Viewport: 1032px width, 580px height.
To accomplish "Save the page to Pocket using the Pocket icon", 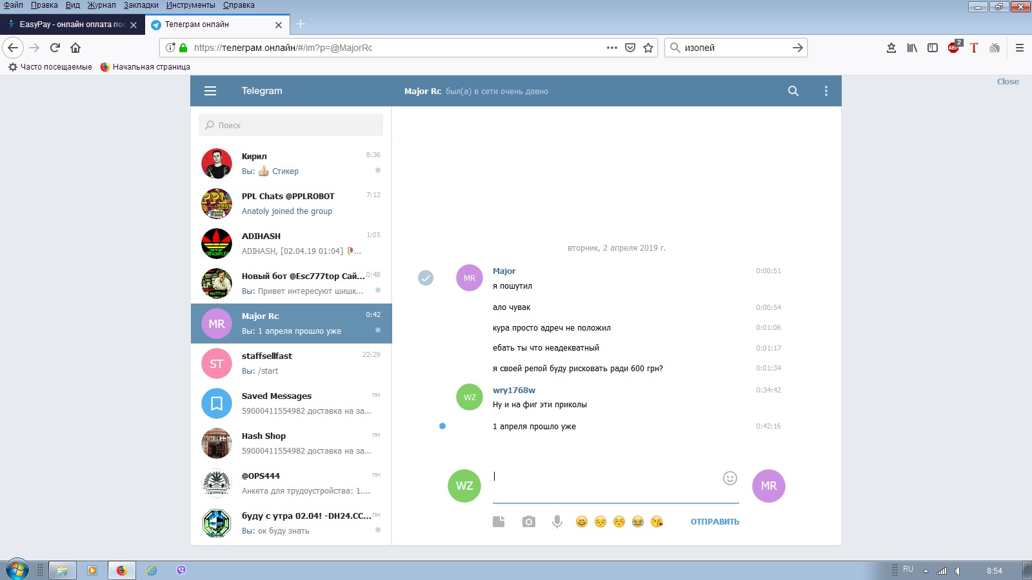I will [x=630, y=48].
